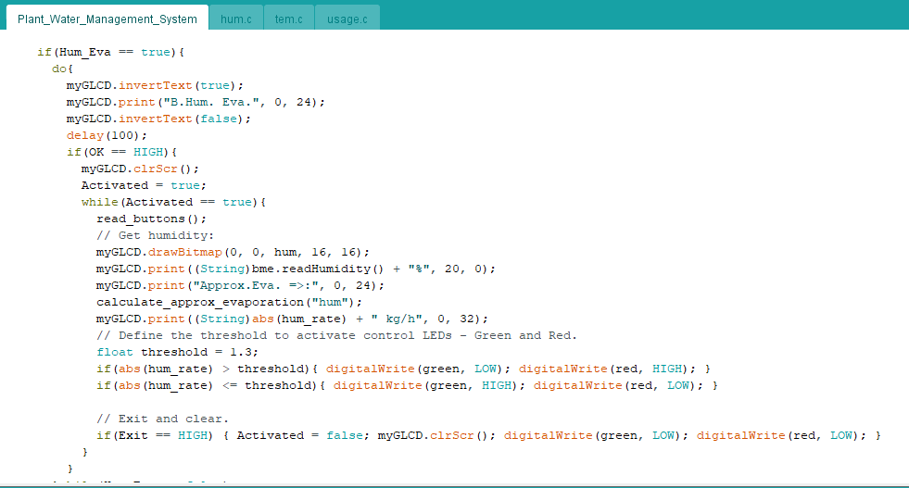Open the tem.c tab
This screenshot has height=488, width=909.
(x=288, y=19)
